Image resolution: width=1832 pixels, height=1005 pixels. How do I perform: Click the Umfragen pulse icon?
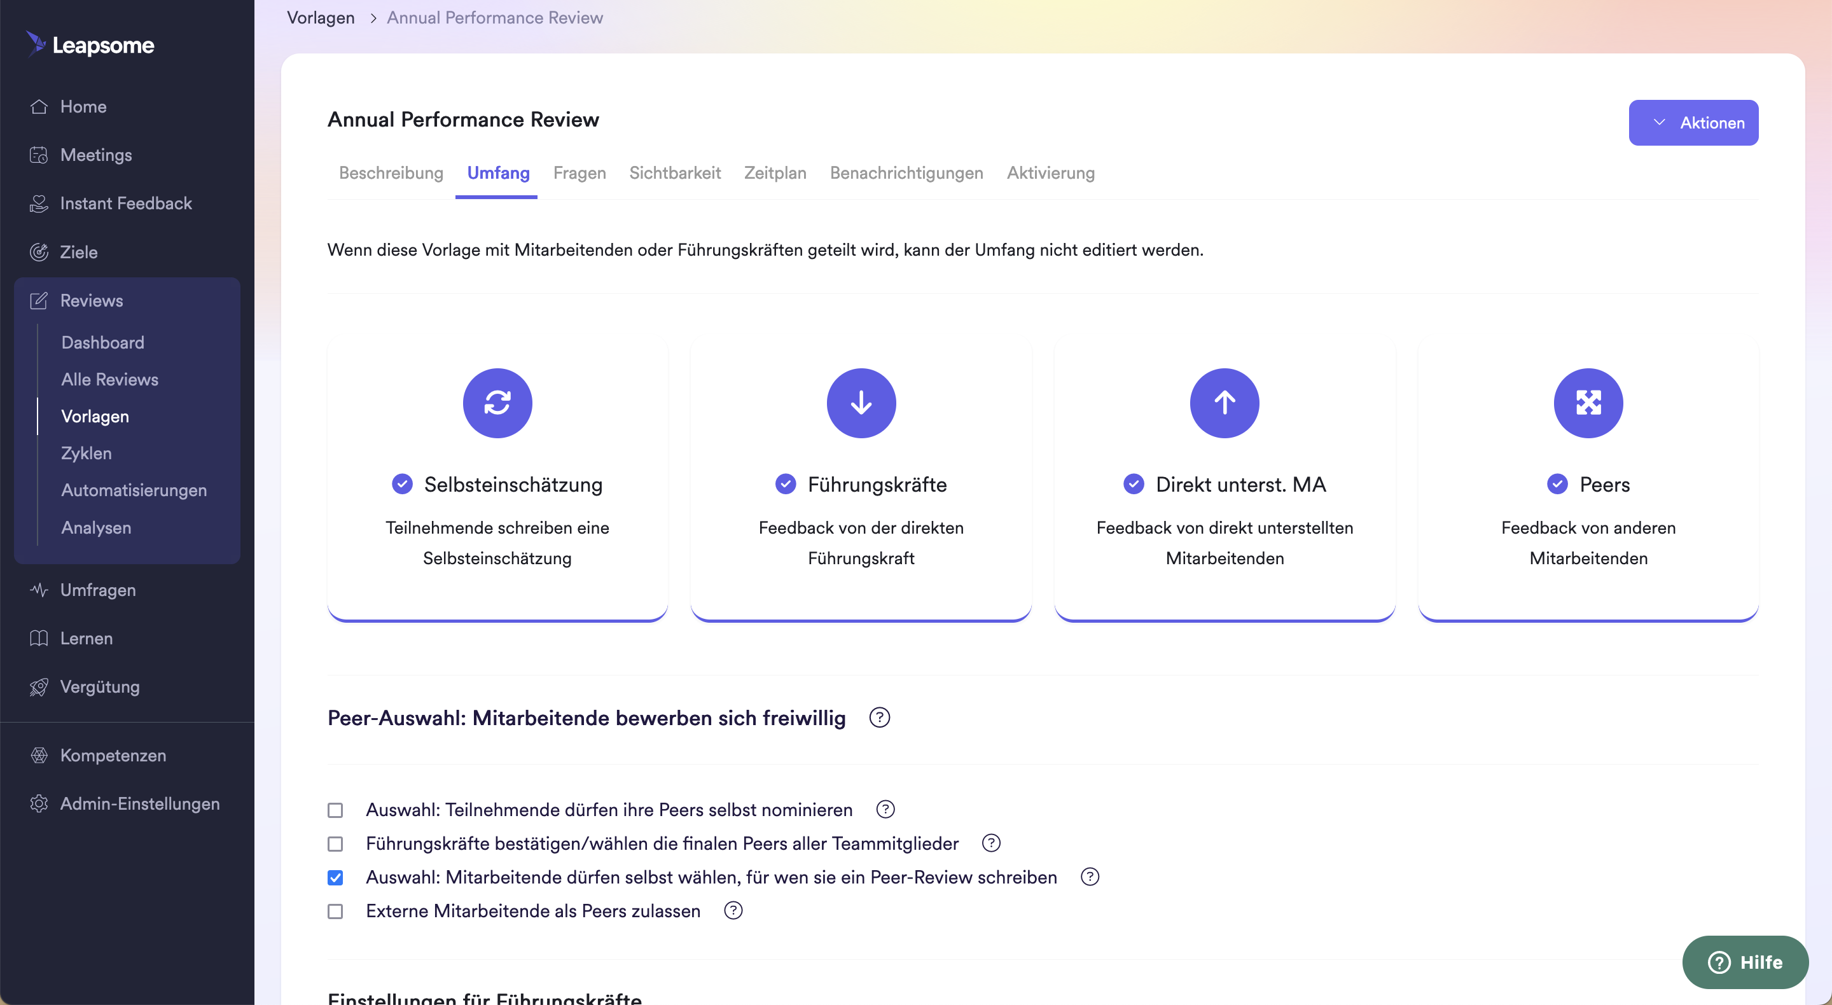[x=39, y=590]
